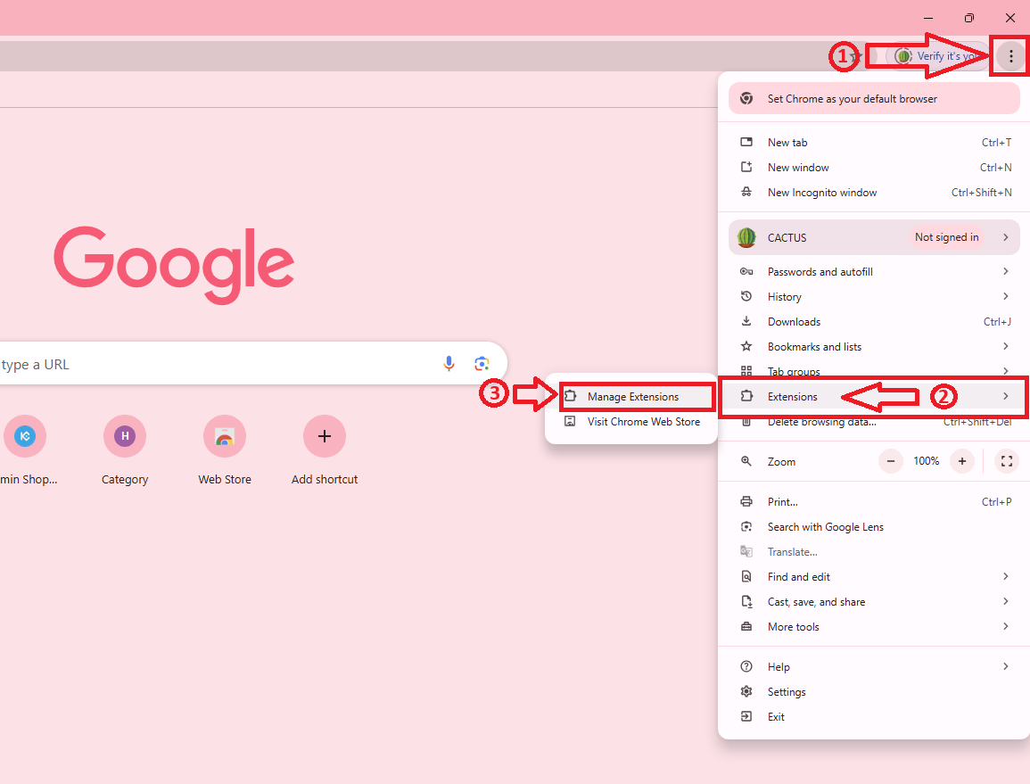Select Visit Chrome Web Store
Viewport: 1030px width, 784px height.
coord(631,421)
